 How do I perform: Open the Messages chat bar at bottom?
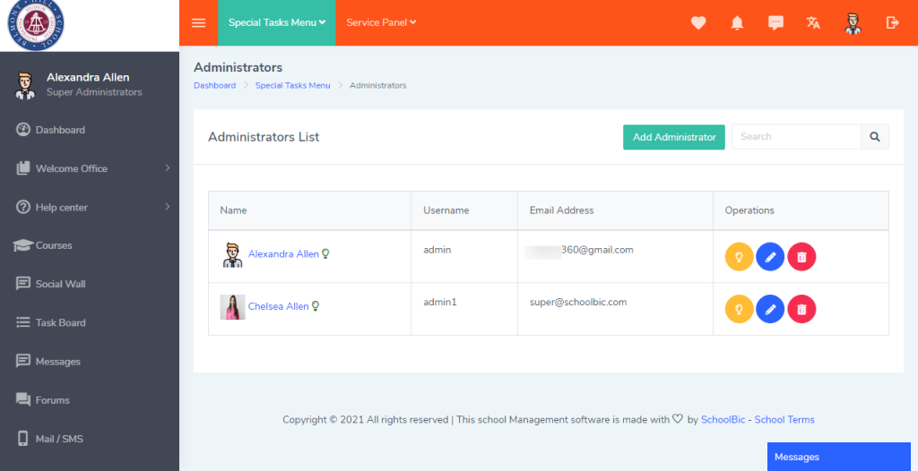coord(839,457)
